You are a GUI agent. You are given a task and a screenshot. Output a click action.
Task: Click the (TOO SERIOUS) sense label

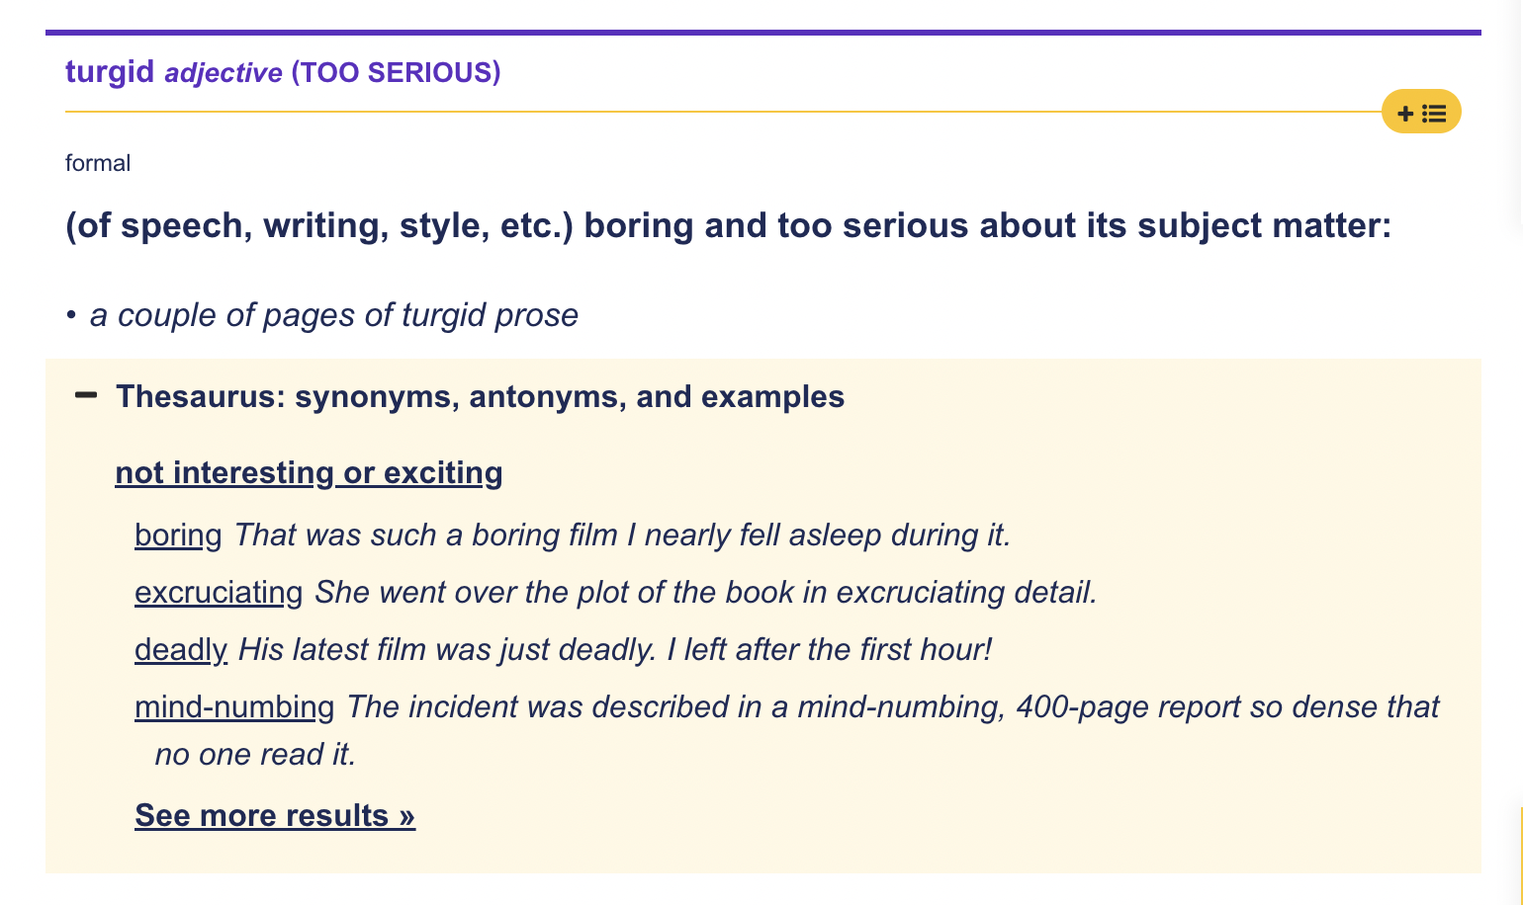tap(396, 72)
